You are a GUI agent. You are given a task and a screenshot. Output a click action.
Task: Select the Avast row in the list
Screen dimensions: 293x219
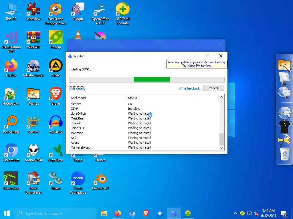tap(144, 143)
